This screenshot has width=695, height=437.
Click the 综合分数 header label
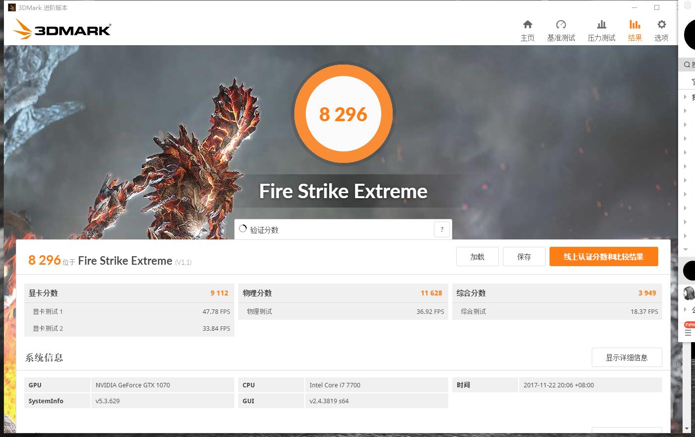tap(471, 293)
